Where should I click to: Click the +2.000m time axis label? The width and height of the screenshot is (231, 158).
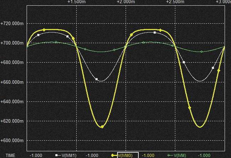click(126, 2)
